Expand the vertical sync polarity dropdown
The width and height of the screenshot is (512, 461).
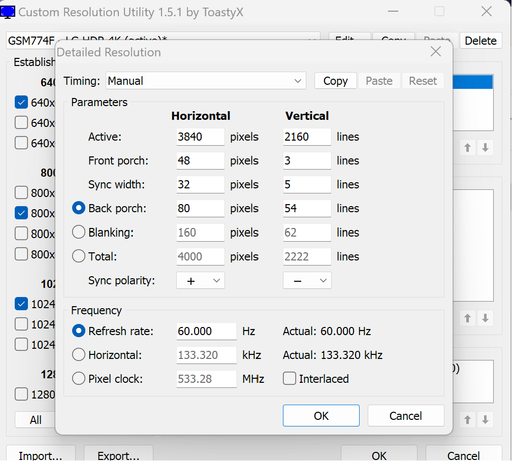[x=307, y=280]
